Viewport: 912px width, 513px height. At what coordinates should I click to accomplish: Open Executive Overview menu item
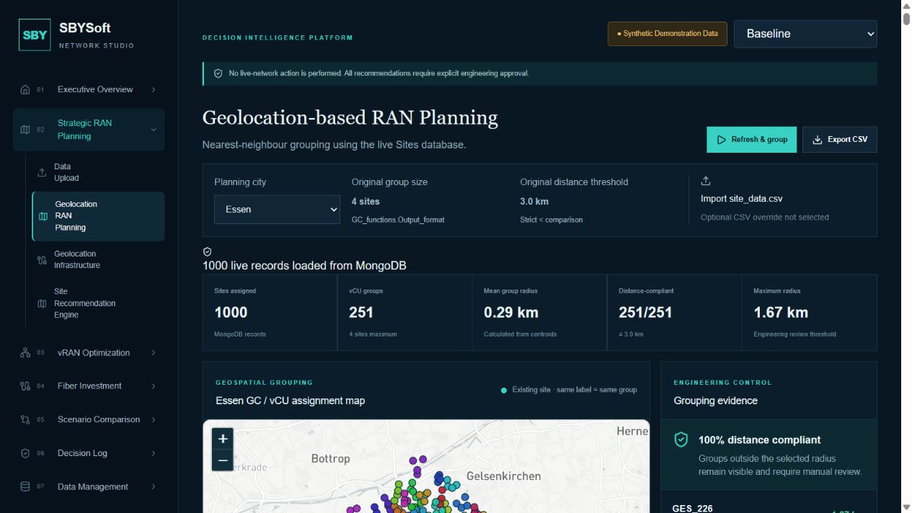[x=89, y=90]
